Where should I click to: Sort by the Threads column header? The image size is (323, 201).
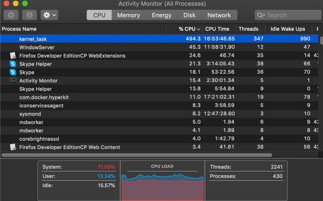(248, 29)
